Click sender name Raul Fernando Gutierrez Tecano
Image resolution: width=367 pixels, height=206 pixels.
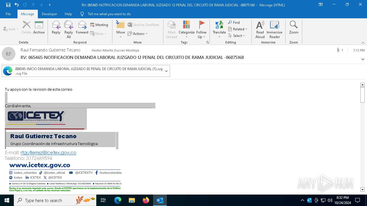pyautogui.click(x=50, y=50)
